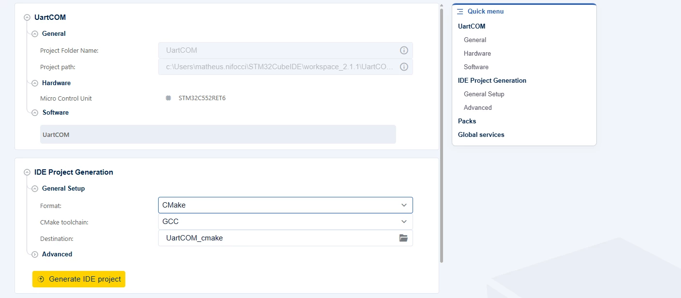Select General Setup in Quick menu
Screen dimensions: 681x298
[484, 94]
